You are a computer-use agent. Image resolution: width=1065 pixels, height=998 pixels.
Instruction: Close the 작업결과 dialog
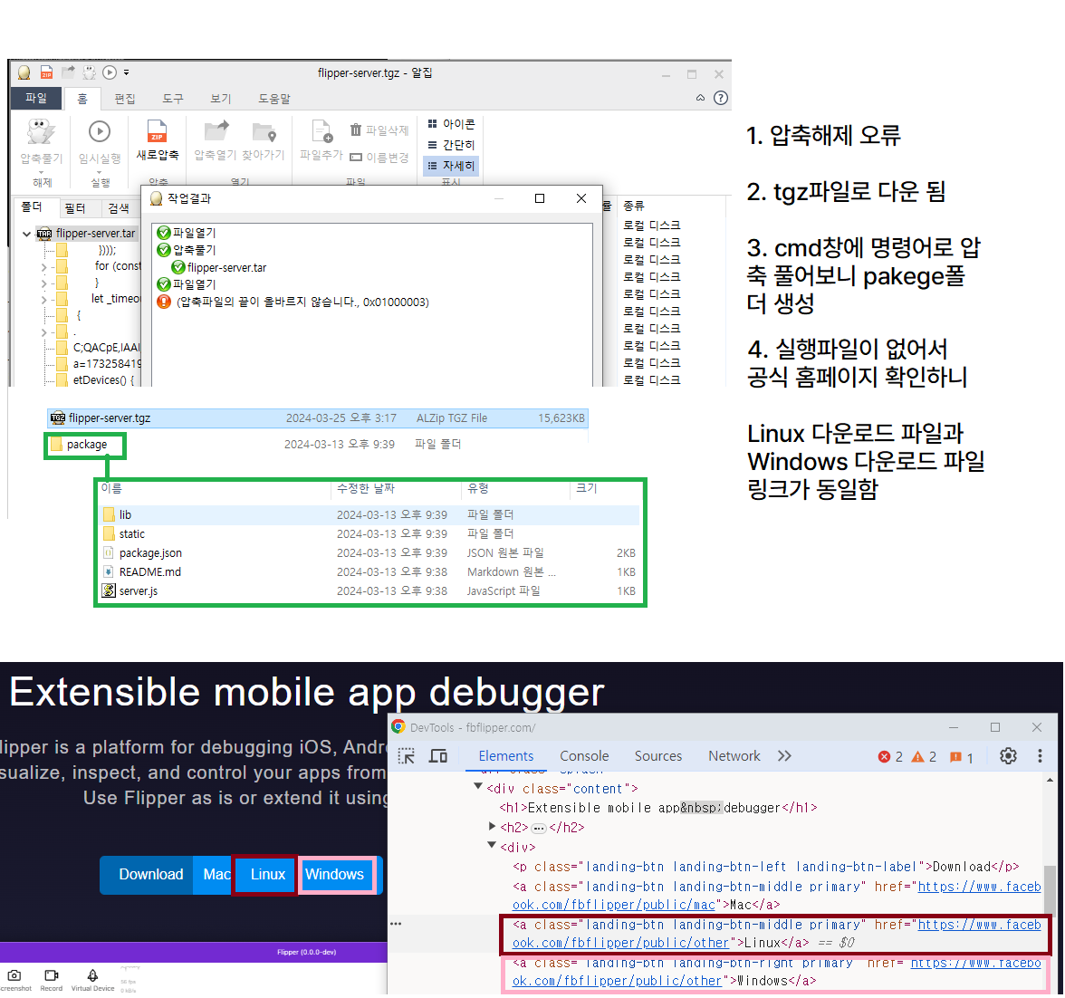[581, 198]
